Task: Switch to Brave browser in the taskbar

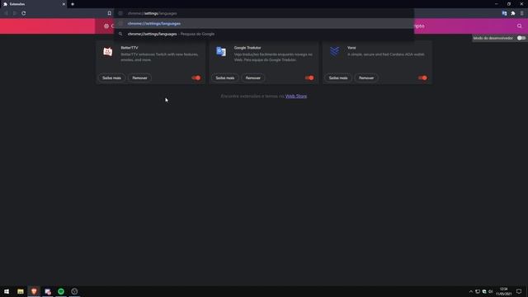Action: 34,291
